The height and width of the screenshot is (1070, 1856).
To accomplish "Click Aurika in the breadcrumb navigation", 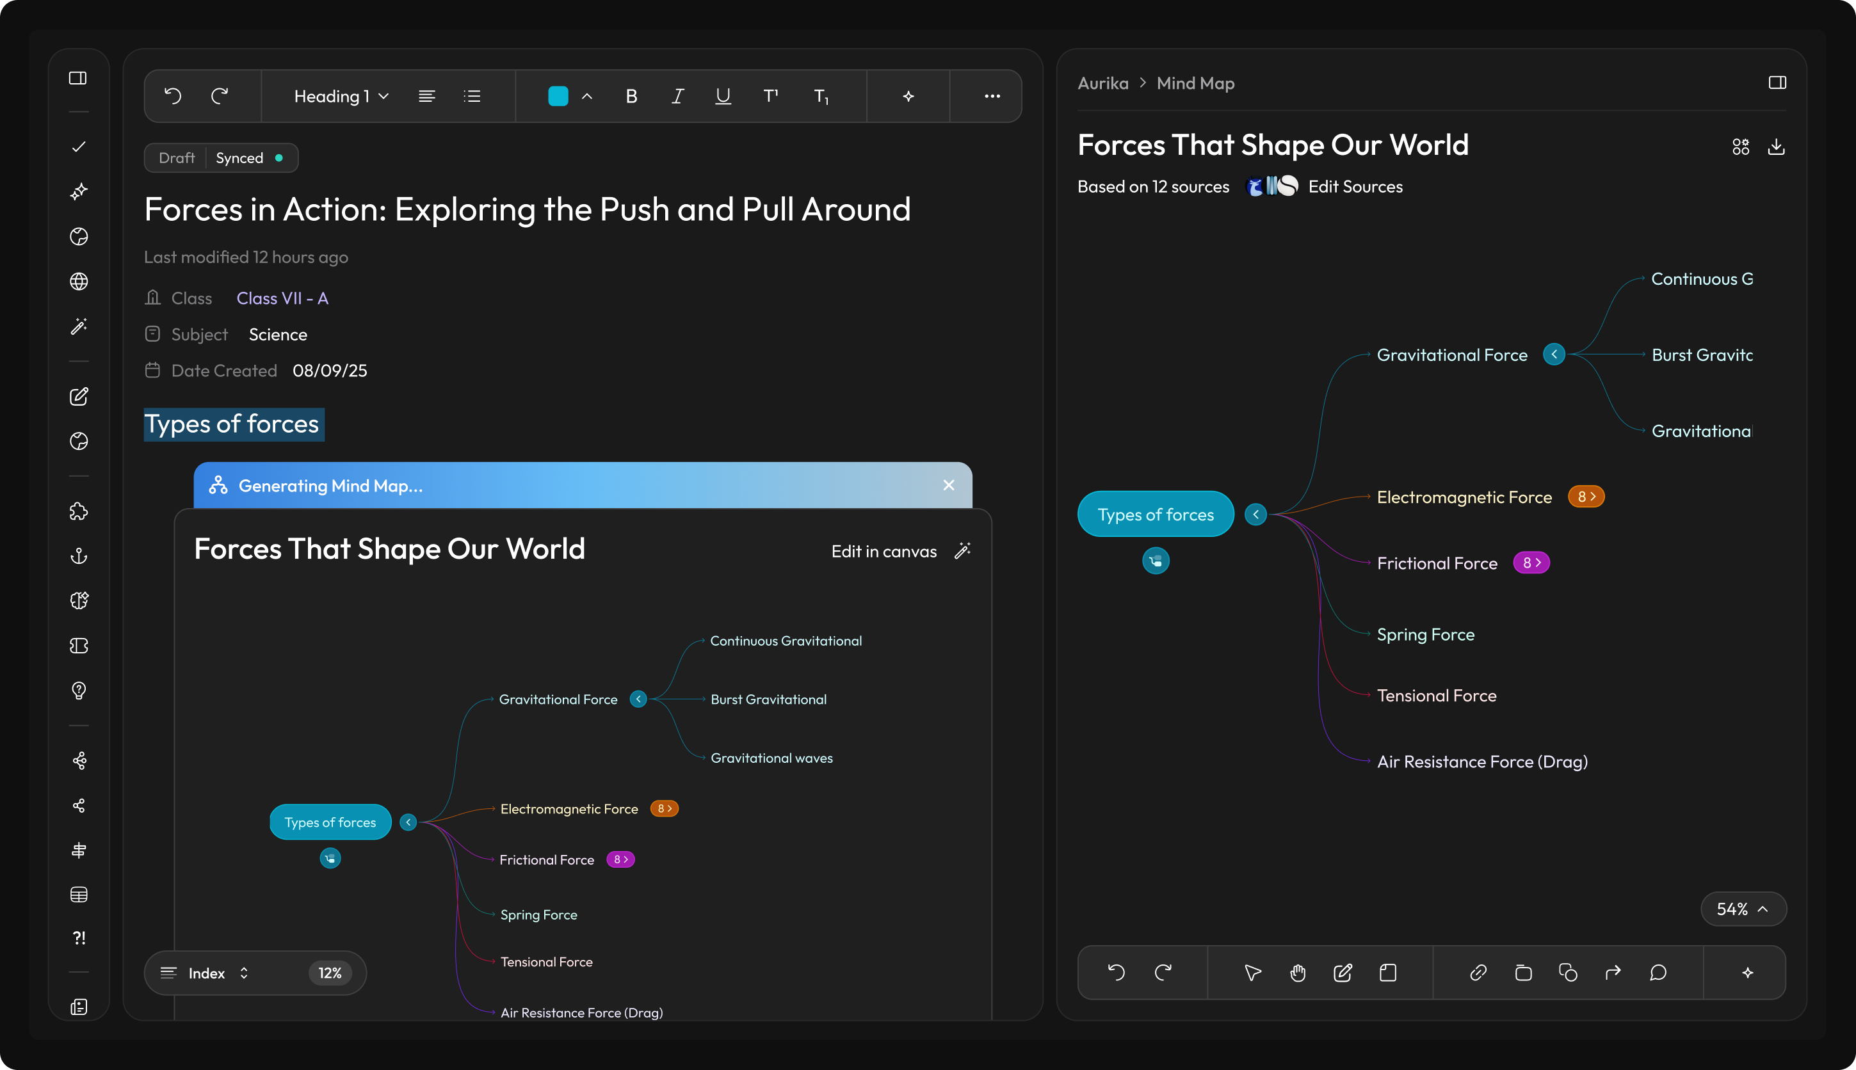I will pos(1102,83).
